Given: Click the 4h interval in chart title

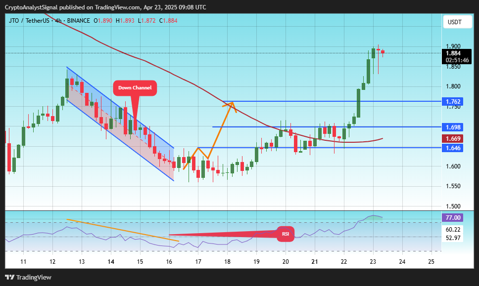Looking at the screenshot, I should pos(58,21).
